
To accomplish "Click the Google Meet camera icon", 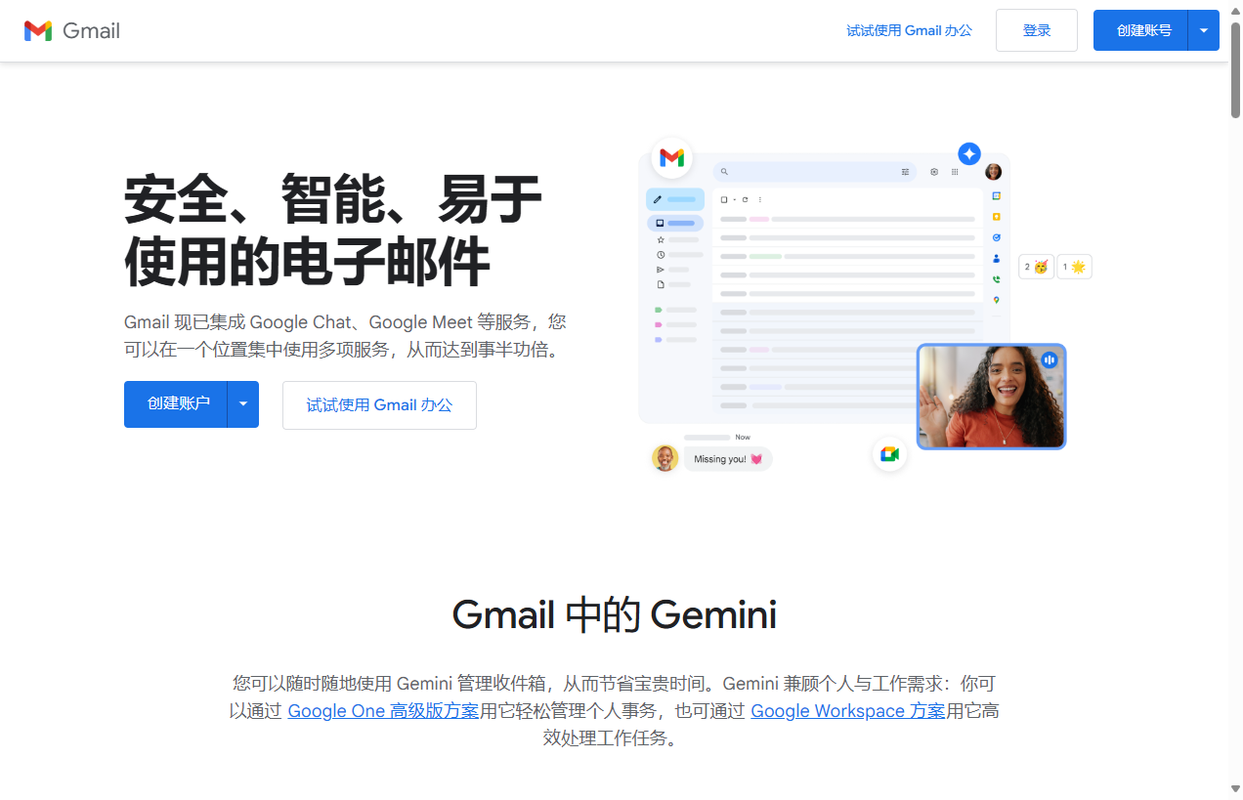I will tap(889, 453).
